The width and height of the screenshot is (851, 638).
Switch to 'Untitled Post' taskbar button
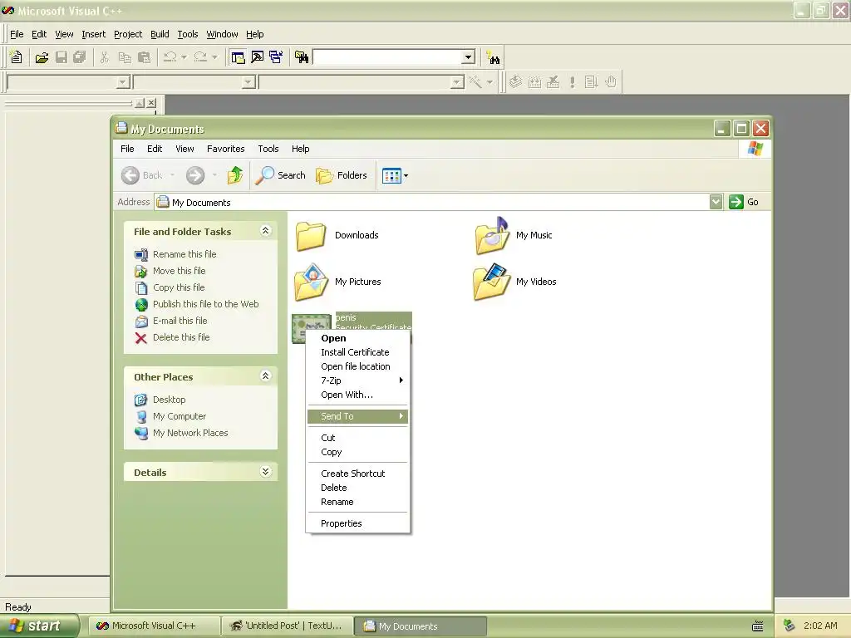pyautogui.click(x=288, y=626)
